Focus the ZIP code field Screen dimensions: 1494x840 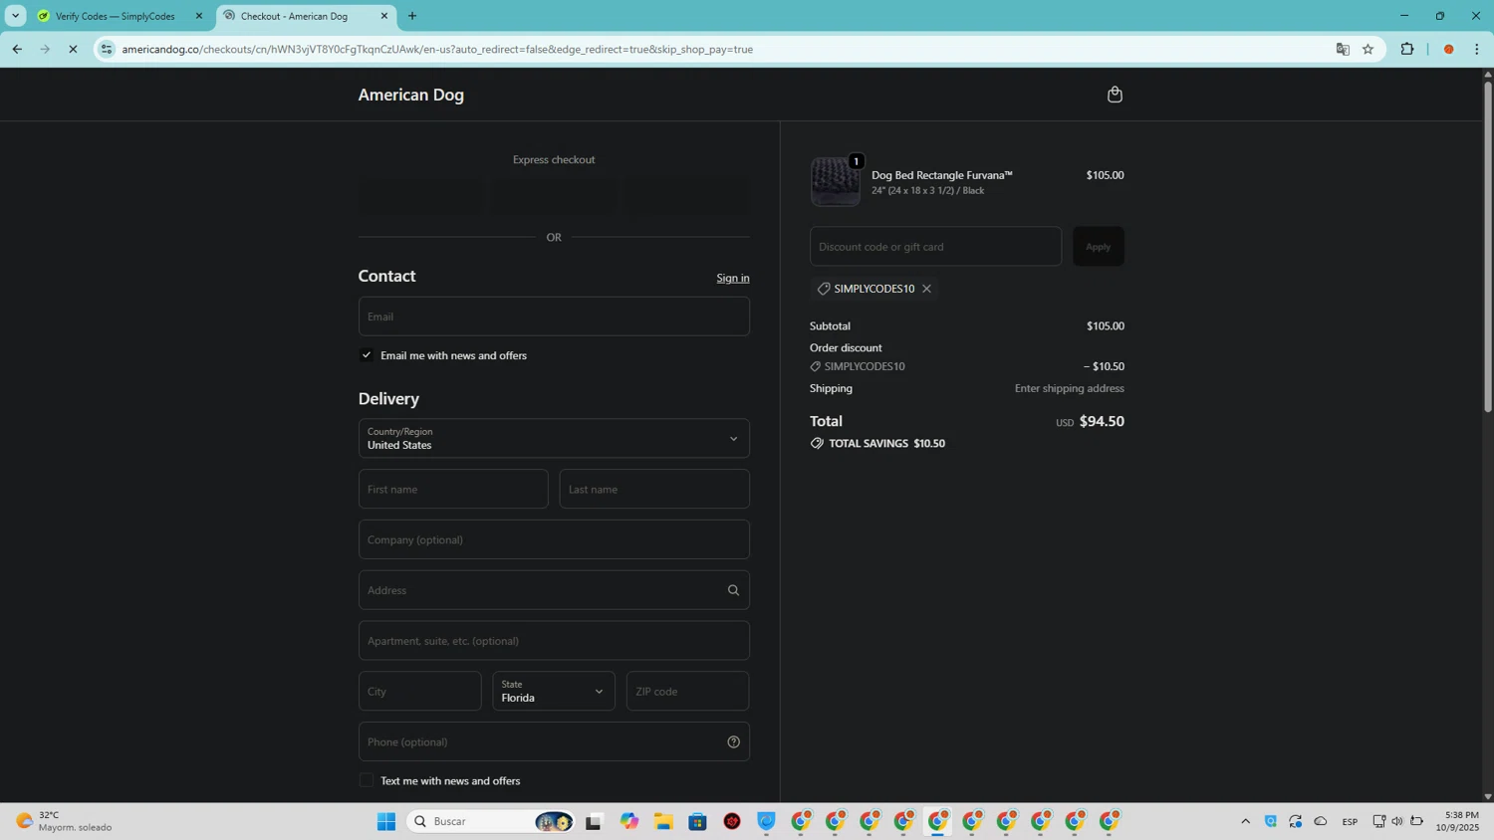(x=687, y=691)
